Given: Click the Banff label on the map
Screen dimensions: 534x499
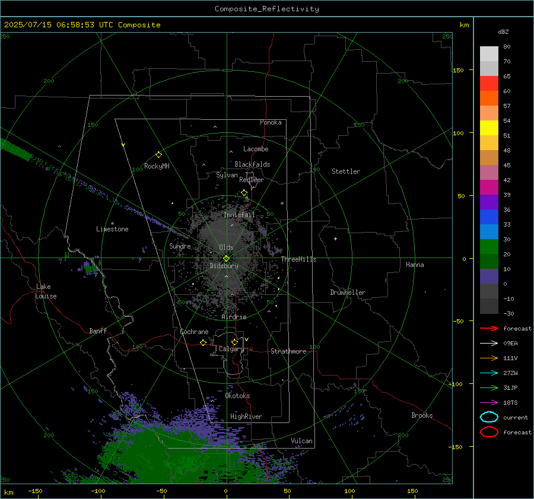Looking at the screenshot, I should (x=98, y=330).
